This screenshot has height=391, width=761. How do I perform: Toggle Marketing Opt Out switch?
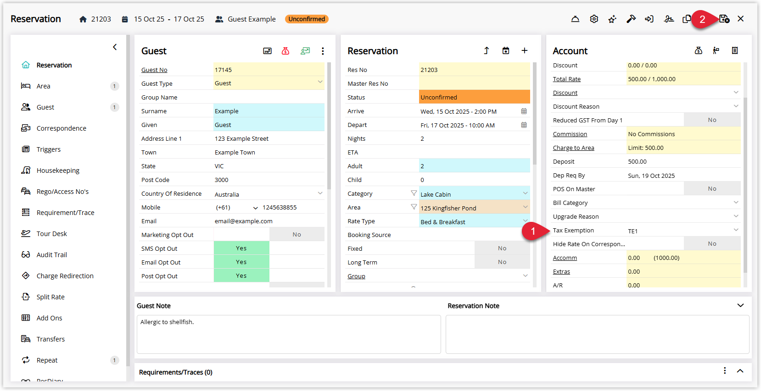point(269,234)
